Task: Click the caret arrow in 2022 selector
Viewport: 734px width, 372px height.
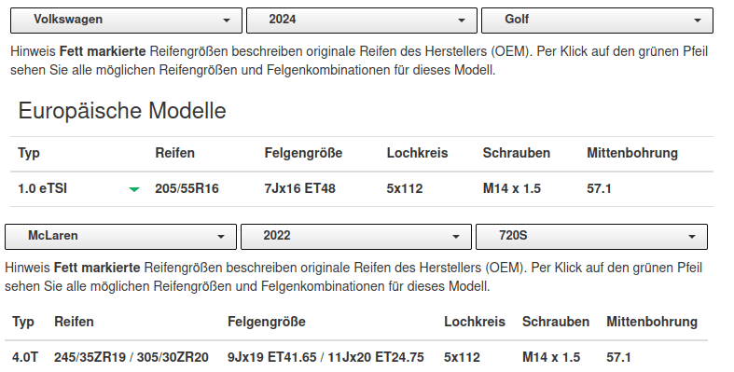Action: pos(456,236)
